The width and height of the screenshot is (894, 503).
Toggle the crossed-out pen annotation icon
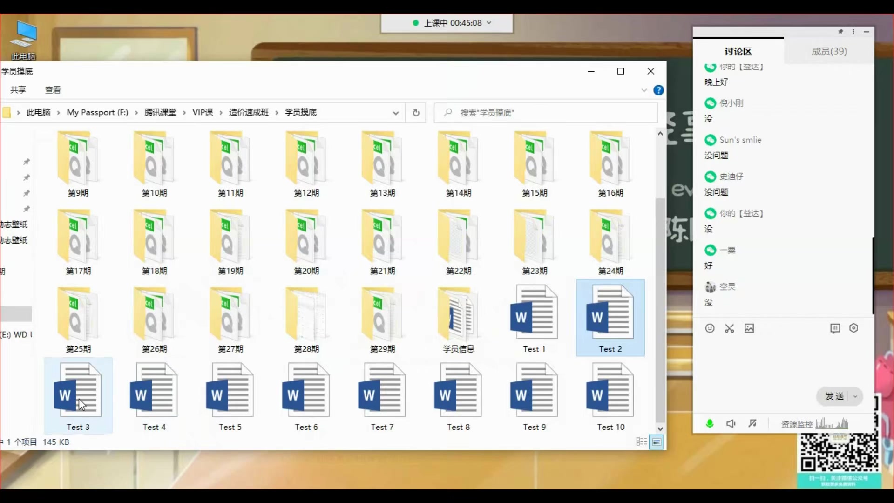pyautogui.click(x=752, y=423)
